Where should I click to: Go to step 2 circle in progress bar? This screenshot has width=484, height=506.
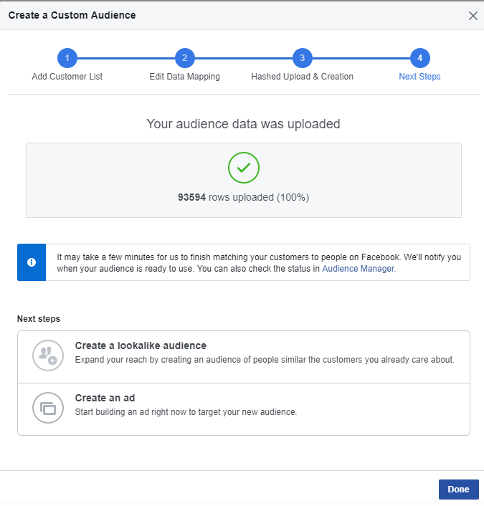point(184,58)
